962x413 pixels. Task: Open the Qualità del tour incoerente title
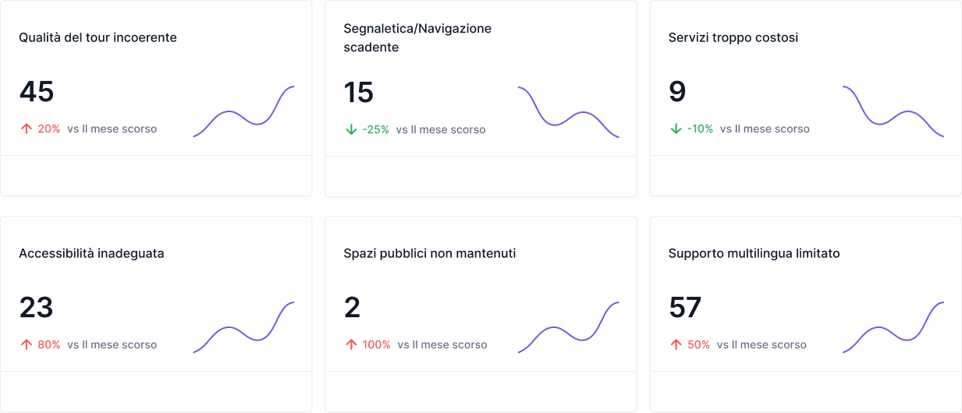pyautogui.click(x=98, y=37)
